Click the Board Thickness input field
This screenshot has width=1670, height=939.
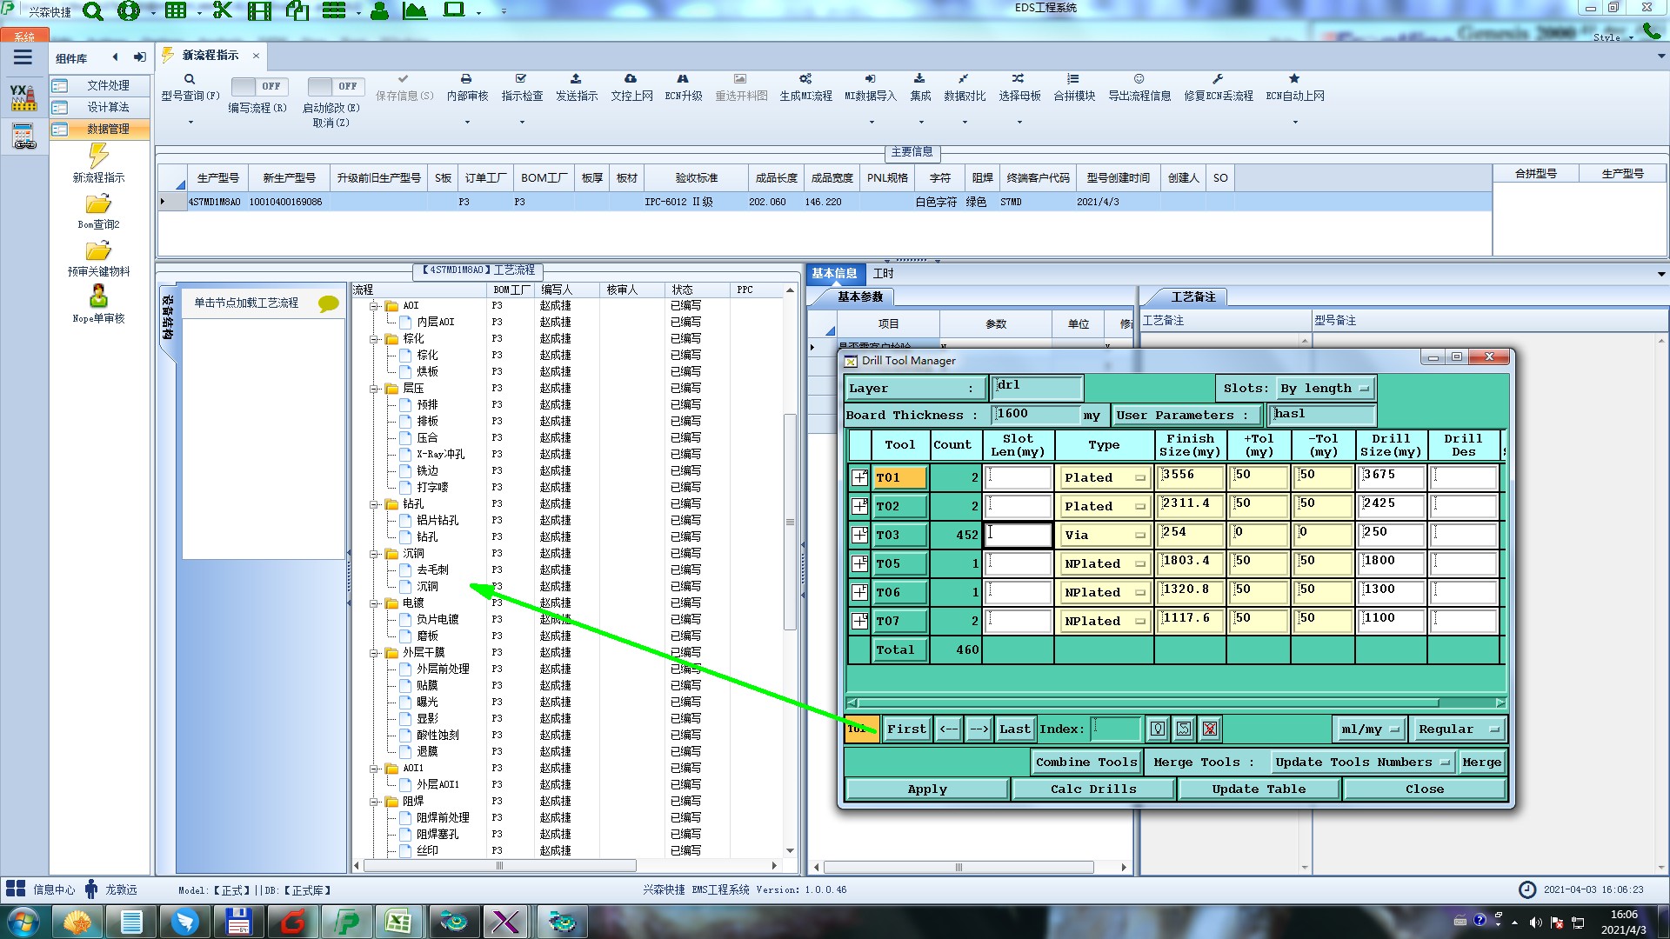1036,414
